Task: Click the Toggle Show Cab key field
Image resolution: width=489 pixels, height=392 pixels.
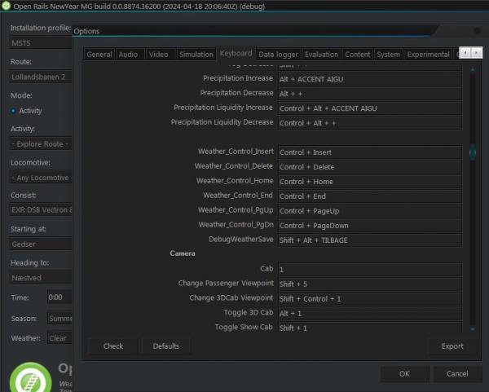Action: [x=370, y=328]
